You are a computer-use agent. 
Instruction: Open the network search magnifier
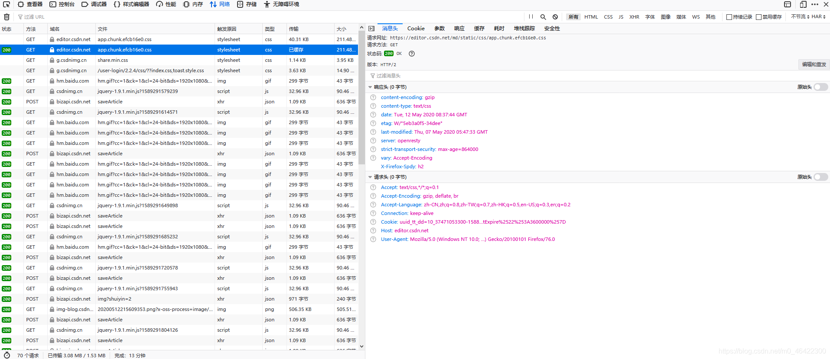tap(543, 17)
